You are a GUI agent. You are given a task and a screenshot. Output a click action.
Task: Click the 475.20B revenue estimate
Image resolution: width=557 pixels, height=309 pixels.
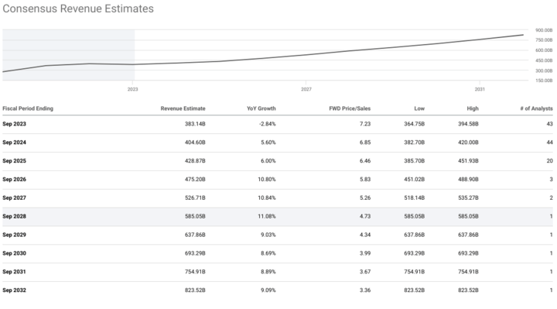pos(195,180)
